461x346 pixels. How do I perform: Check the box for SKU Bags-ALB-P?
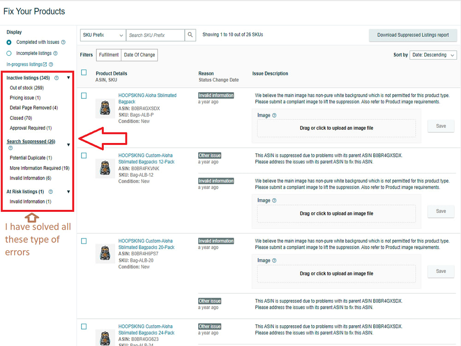84,95
